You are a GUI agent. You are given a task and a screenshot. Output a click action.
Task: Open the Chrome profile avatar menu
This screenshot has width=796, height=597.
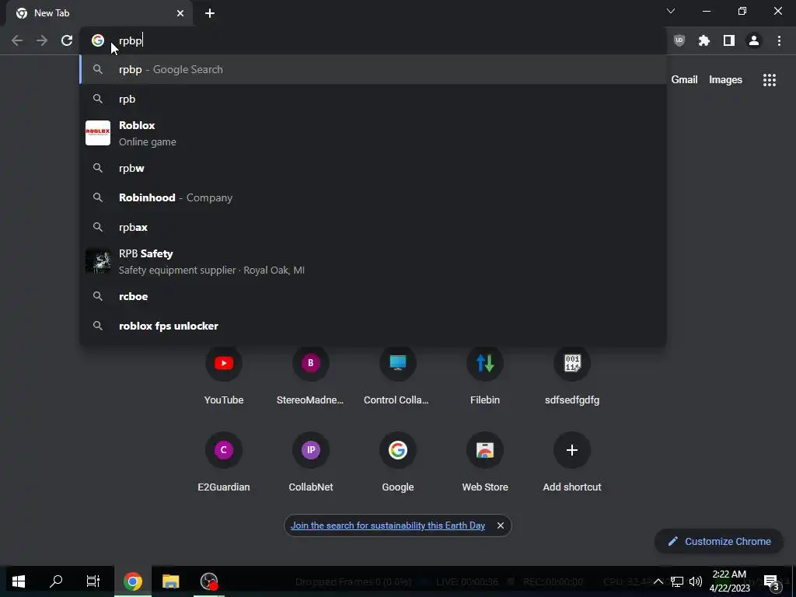coord(754,40)
